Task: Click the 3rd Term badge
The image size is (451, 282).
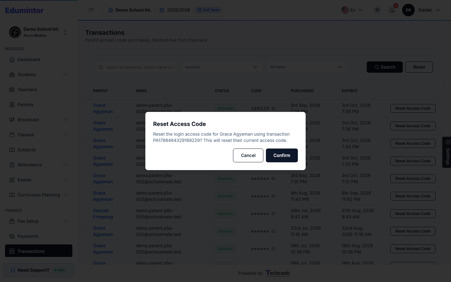Action: pos(208,10)
